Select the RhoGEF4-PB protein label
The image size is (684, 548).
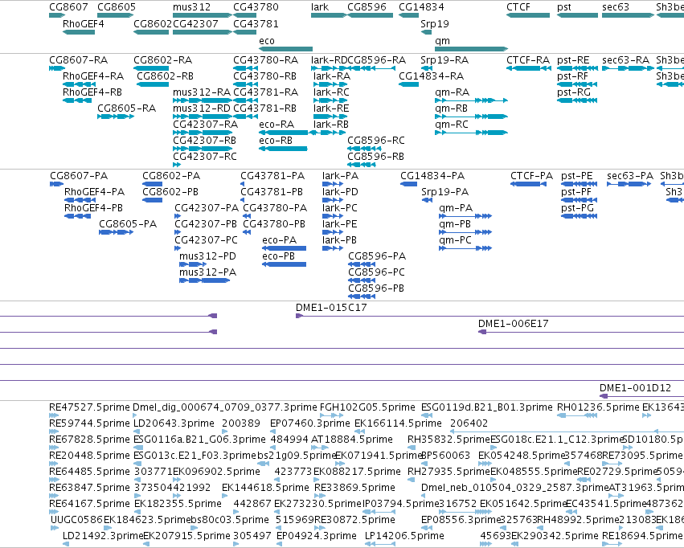pyautogui.click(x=93, y=208)
